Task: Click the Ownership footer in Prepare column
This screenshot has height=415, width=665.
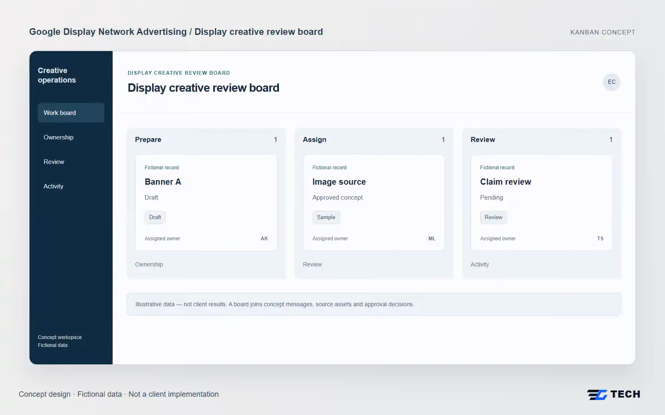Action: point(149,264)
